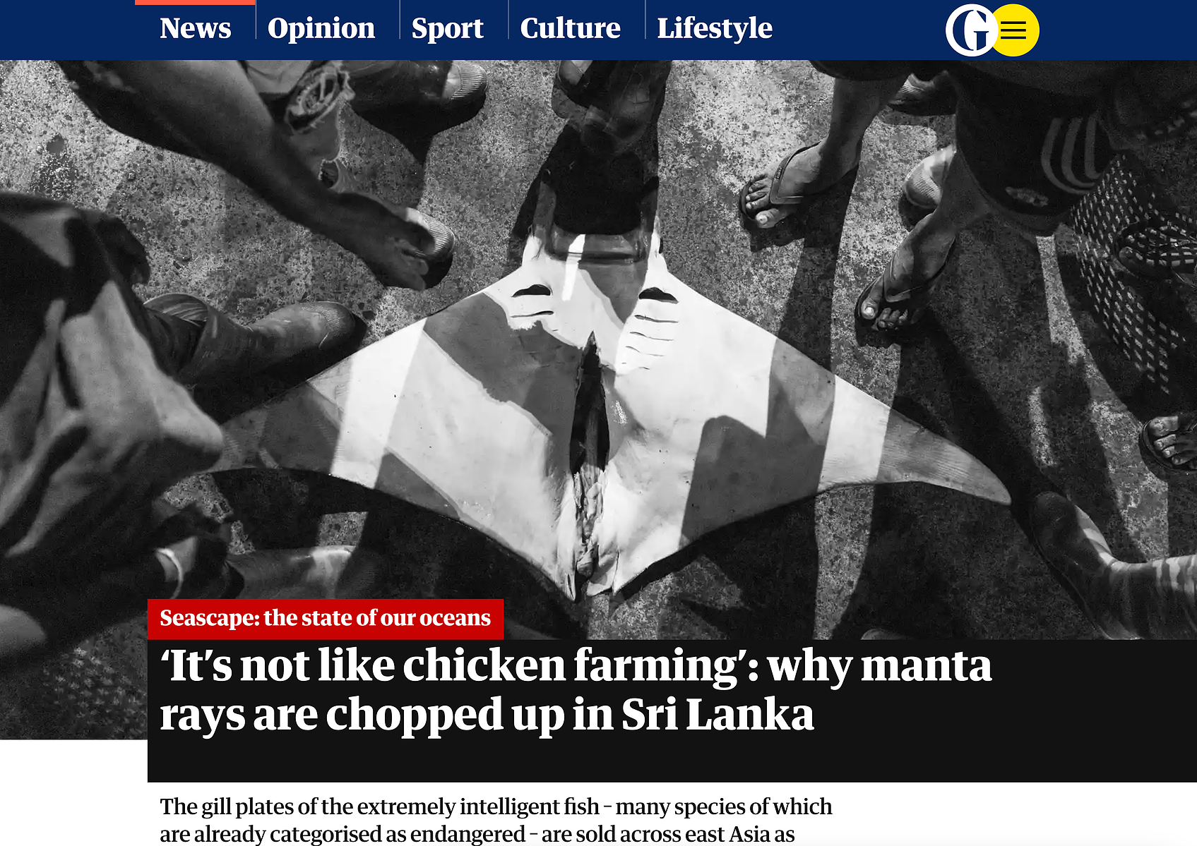Click the words 'Sri Lanka' in headline
The image size is (1197, 846).
(x=717, y=714)
